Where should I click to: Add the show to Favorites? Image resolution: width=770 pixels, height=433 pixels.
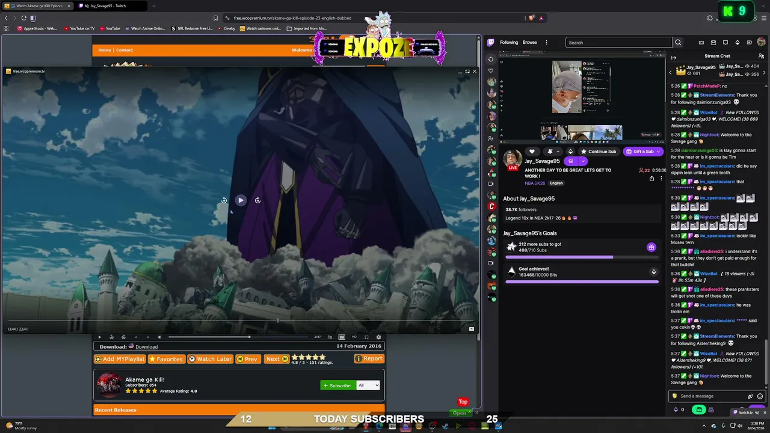click(166, 359)
